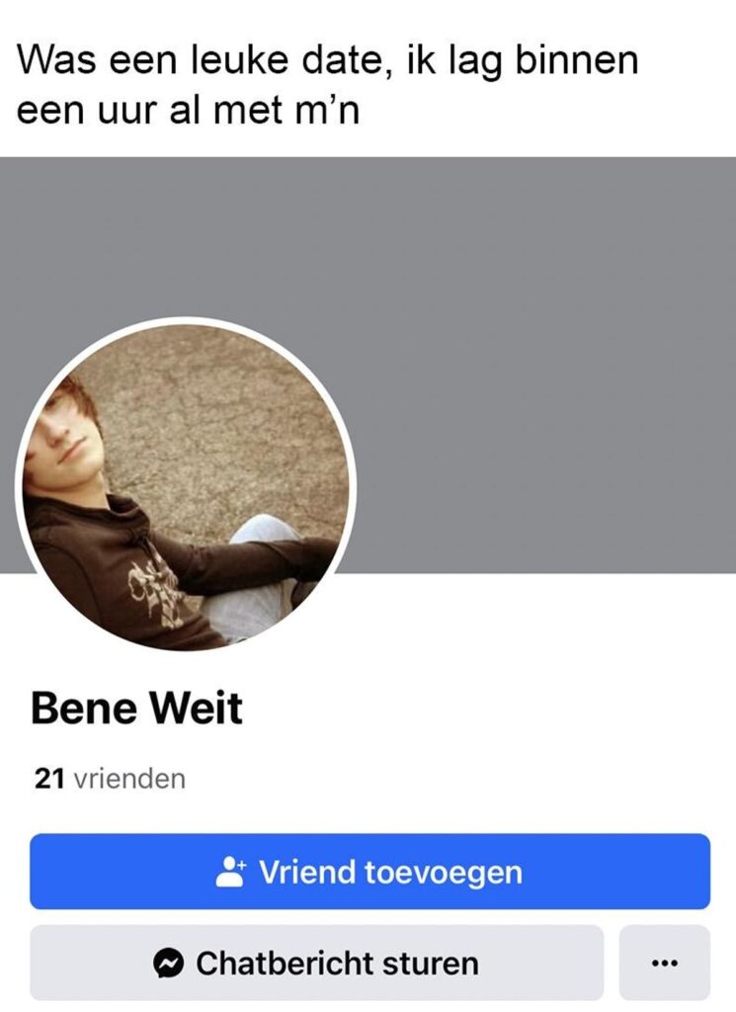Image resolution: width=736 pixels, height=1012 pixels.
Task: Tap the Vriend toevoegen button
Action: click(369, 872)
